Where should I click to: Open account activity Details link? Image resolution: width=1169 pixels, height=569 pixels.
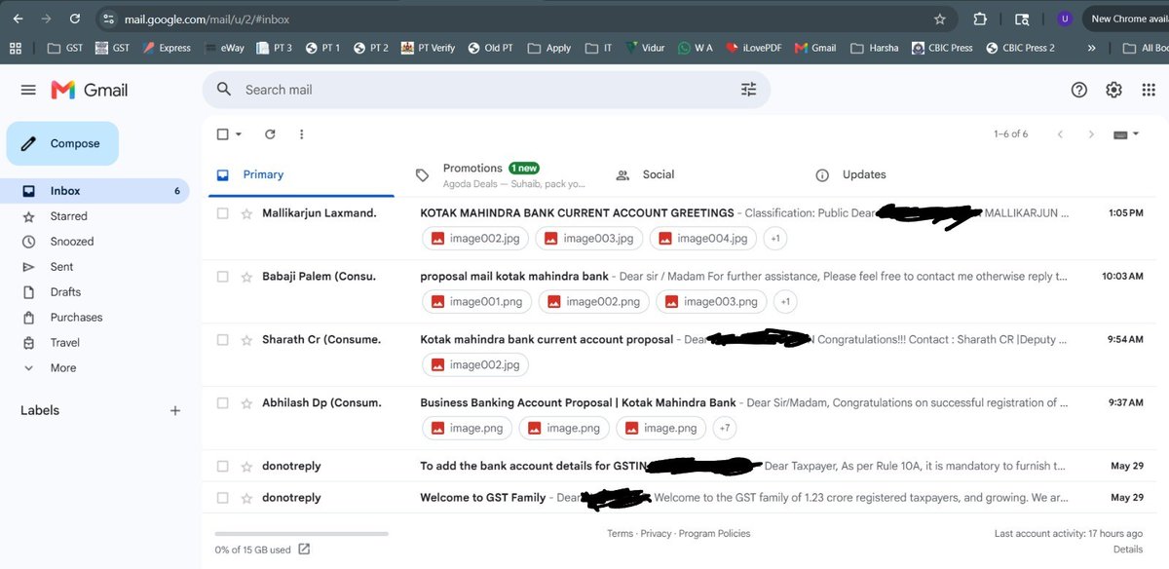(1128, 550)
